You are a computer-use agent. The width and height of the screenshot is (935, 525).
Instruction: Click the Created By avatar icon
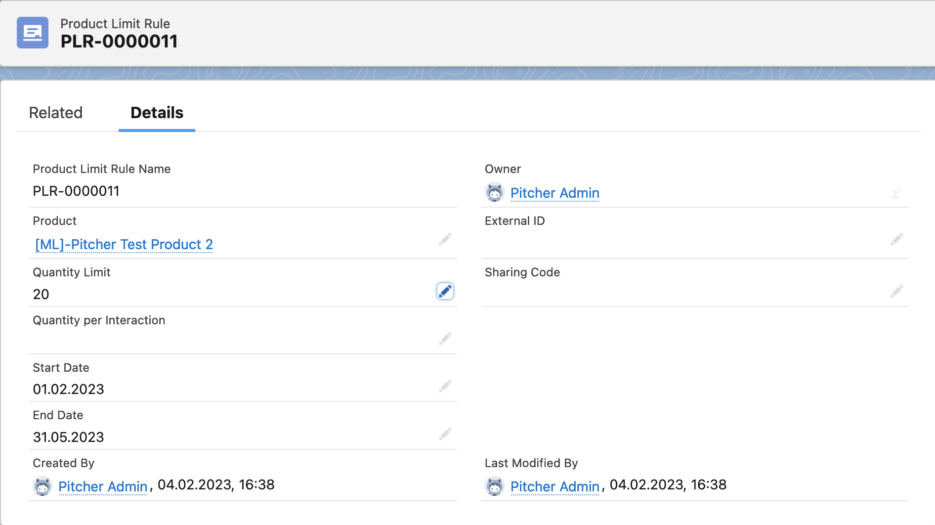pos(42,486)
